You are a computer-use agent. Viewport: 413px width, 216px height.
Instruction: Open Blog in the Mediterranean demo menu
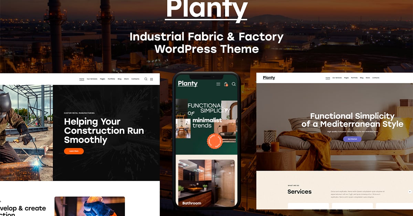point(362,78)
